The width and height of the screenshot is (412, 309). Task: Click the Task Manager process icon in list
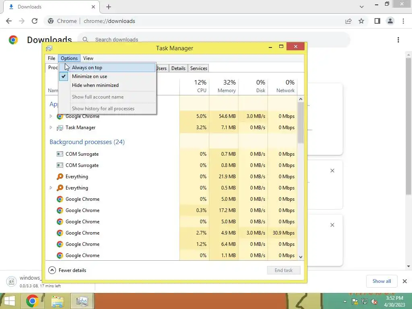click(60, 128)
